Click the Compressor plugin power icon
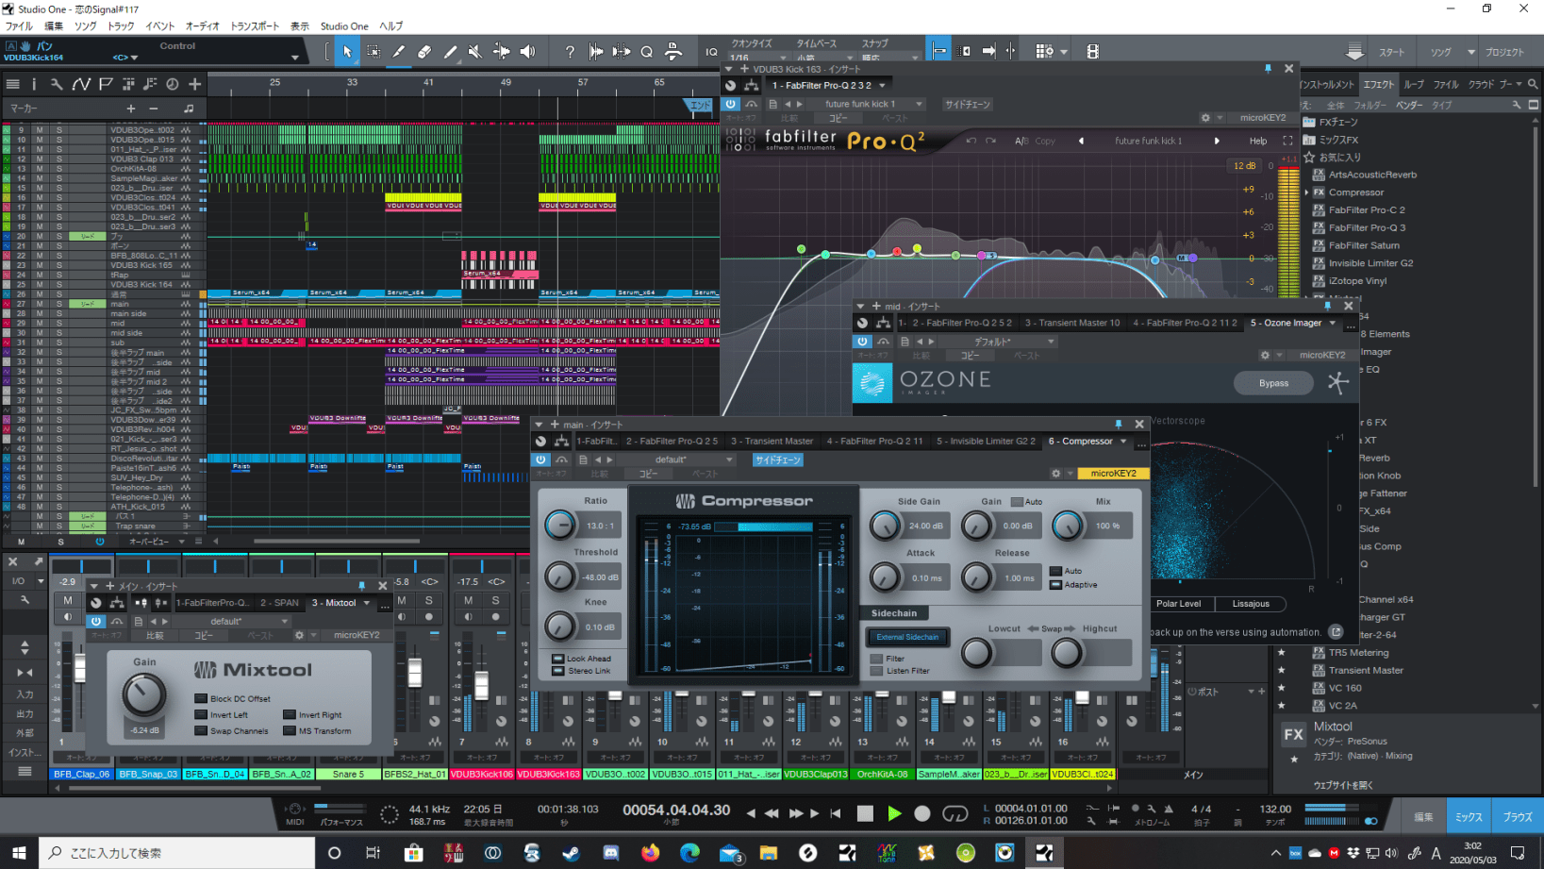1544x869 pixels. point(540,460)
